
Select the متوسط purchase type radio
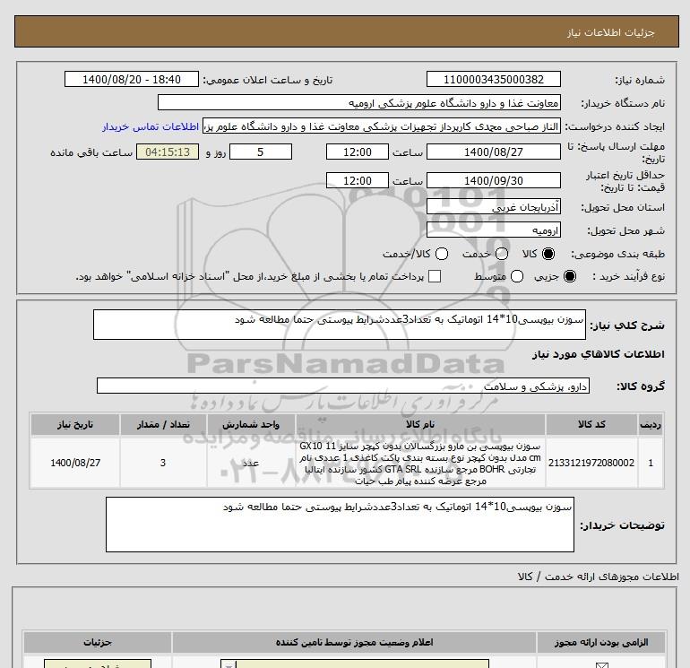click(517, 276)
